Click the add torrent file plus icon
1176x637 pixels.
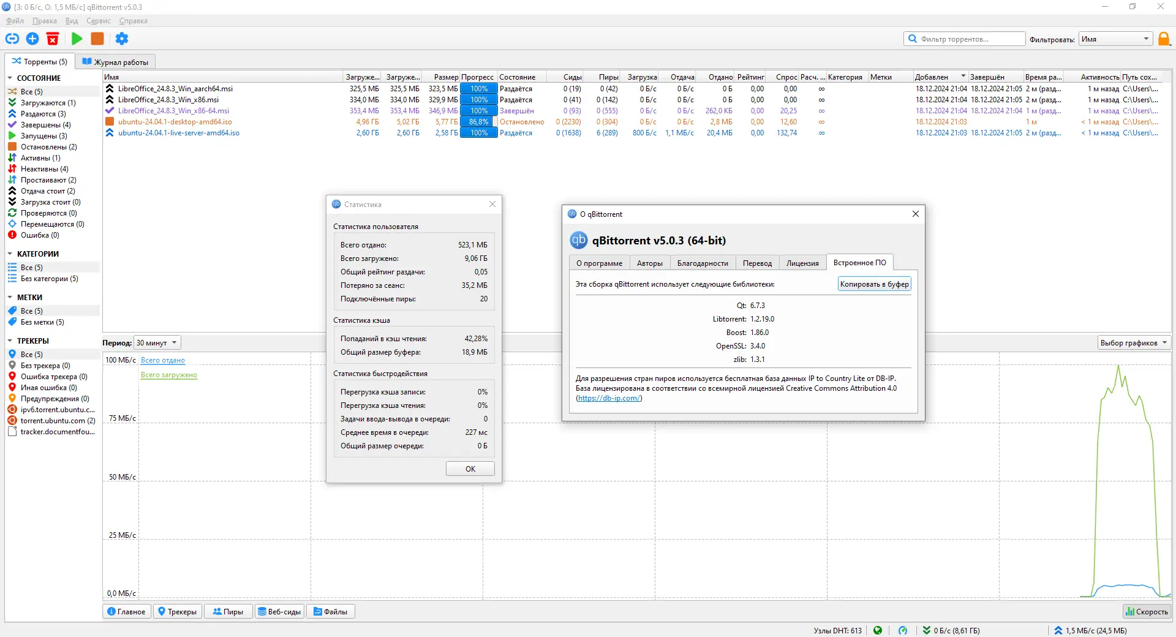32,39
